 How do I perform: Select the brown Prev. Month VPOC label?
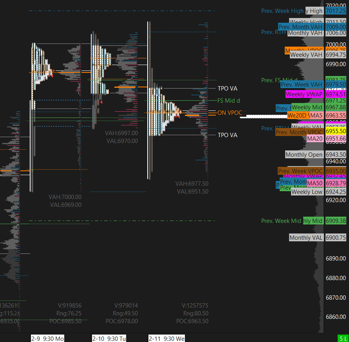[x=299, y=132]
